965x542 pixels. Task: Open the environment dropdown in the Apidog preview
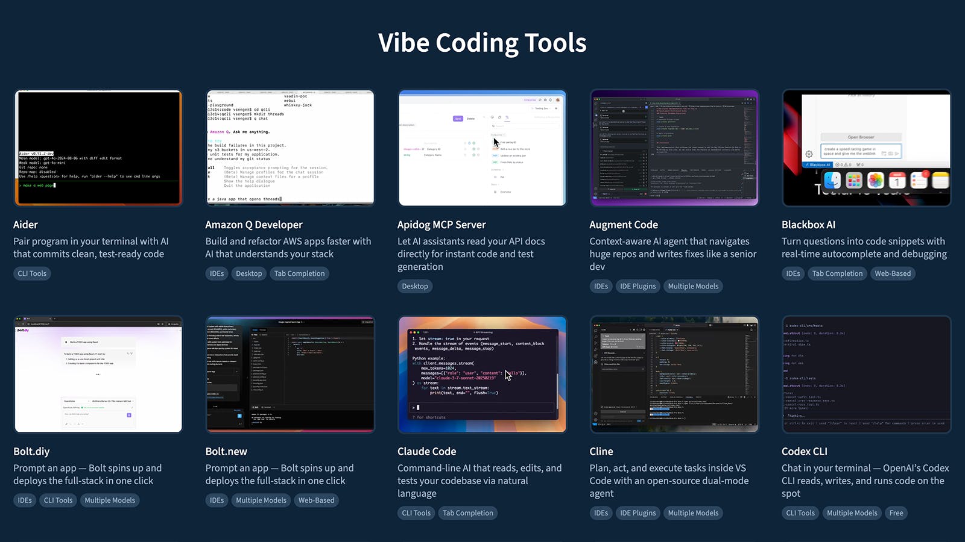541,108
